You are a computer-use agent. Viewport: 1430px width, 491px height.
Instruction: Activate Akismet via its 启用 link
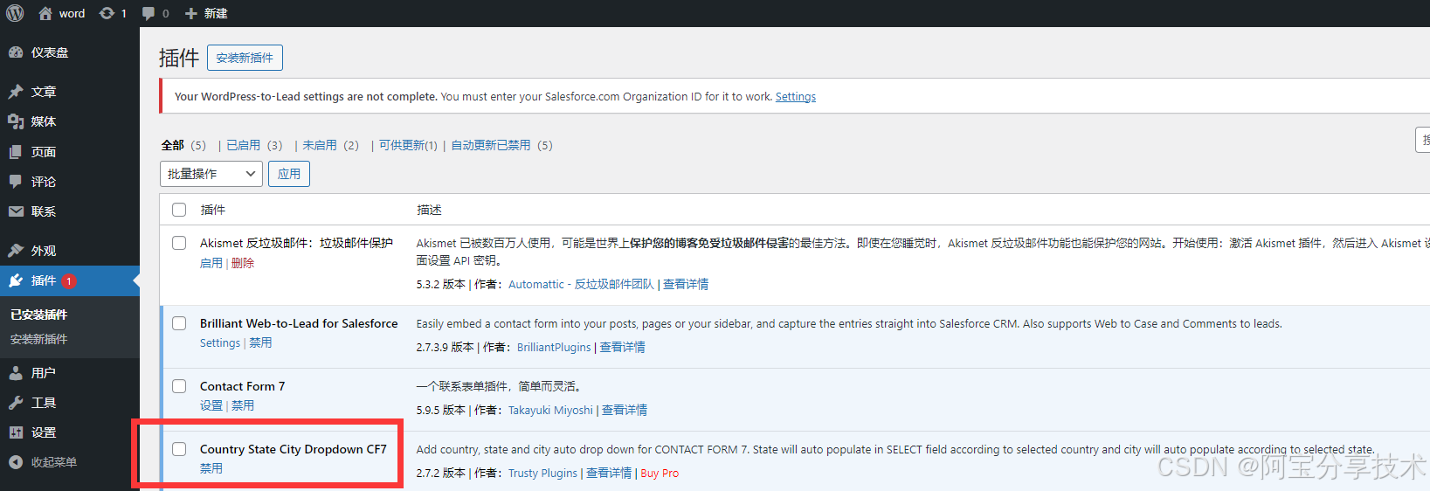tap(211, 263)
